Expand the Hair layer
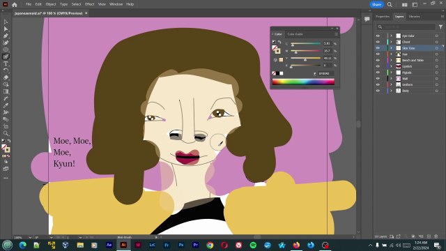This screenshot has width=446, height=251. (391, 54)
